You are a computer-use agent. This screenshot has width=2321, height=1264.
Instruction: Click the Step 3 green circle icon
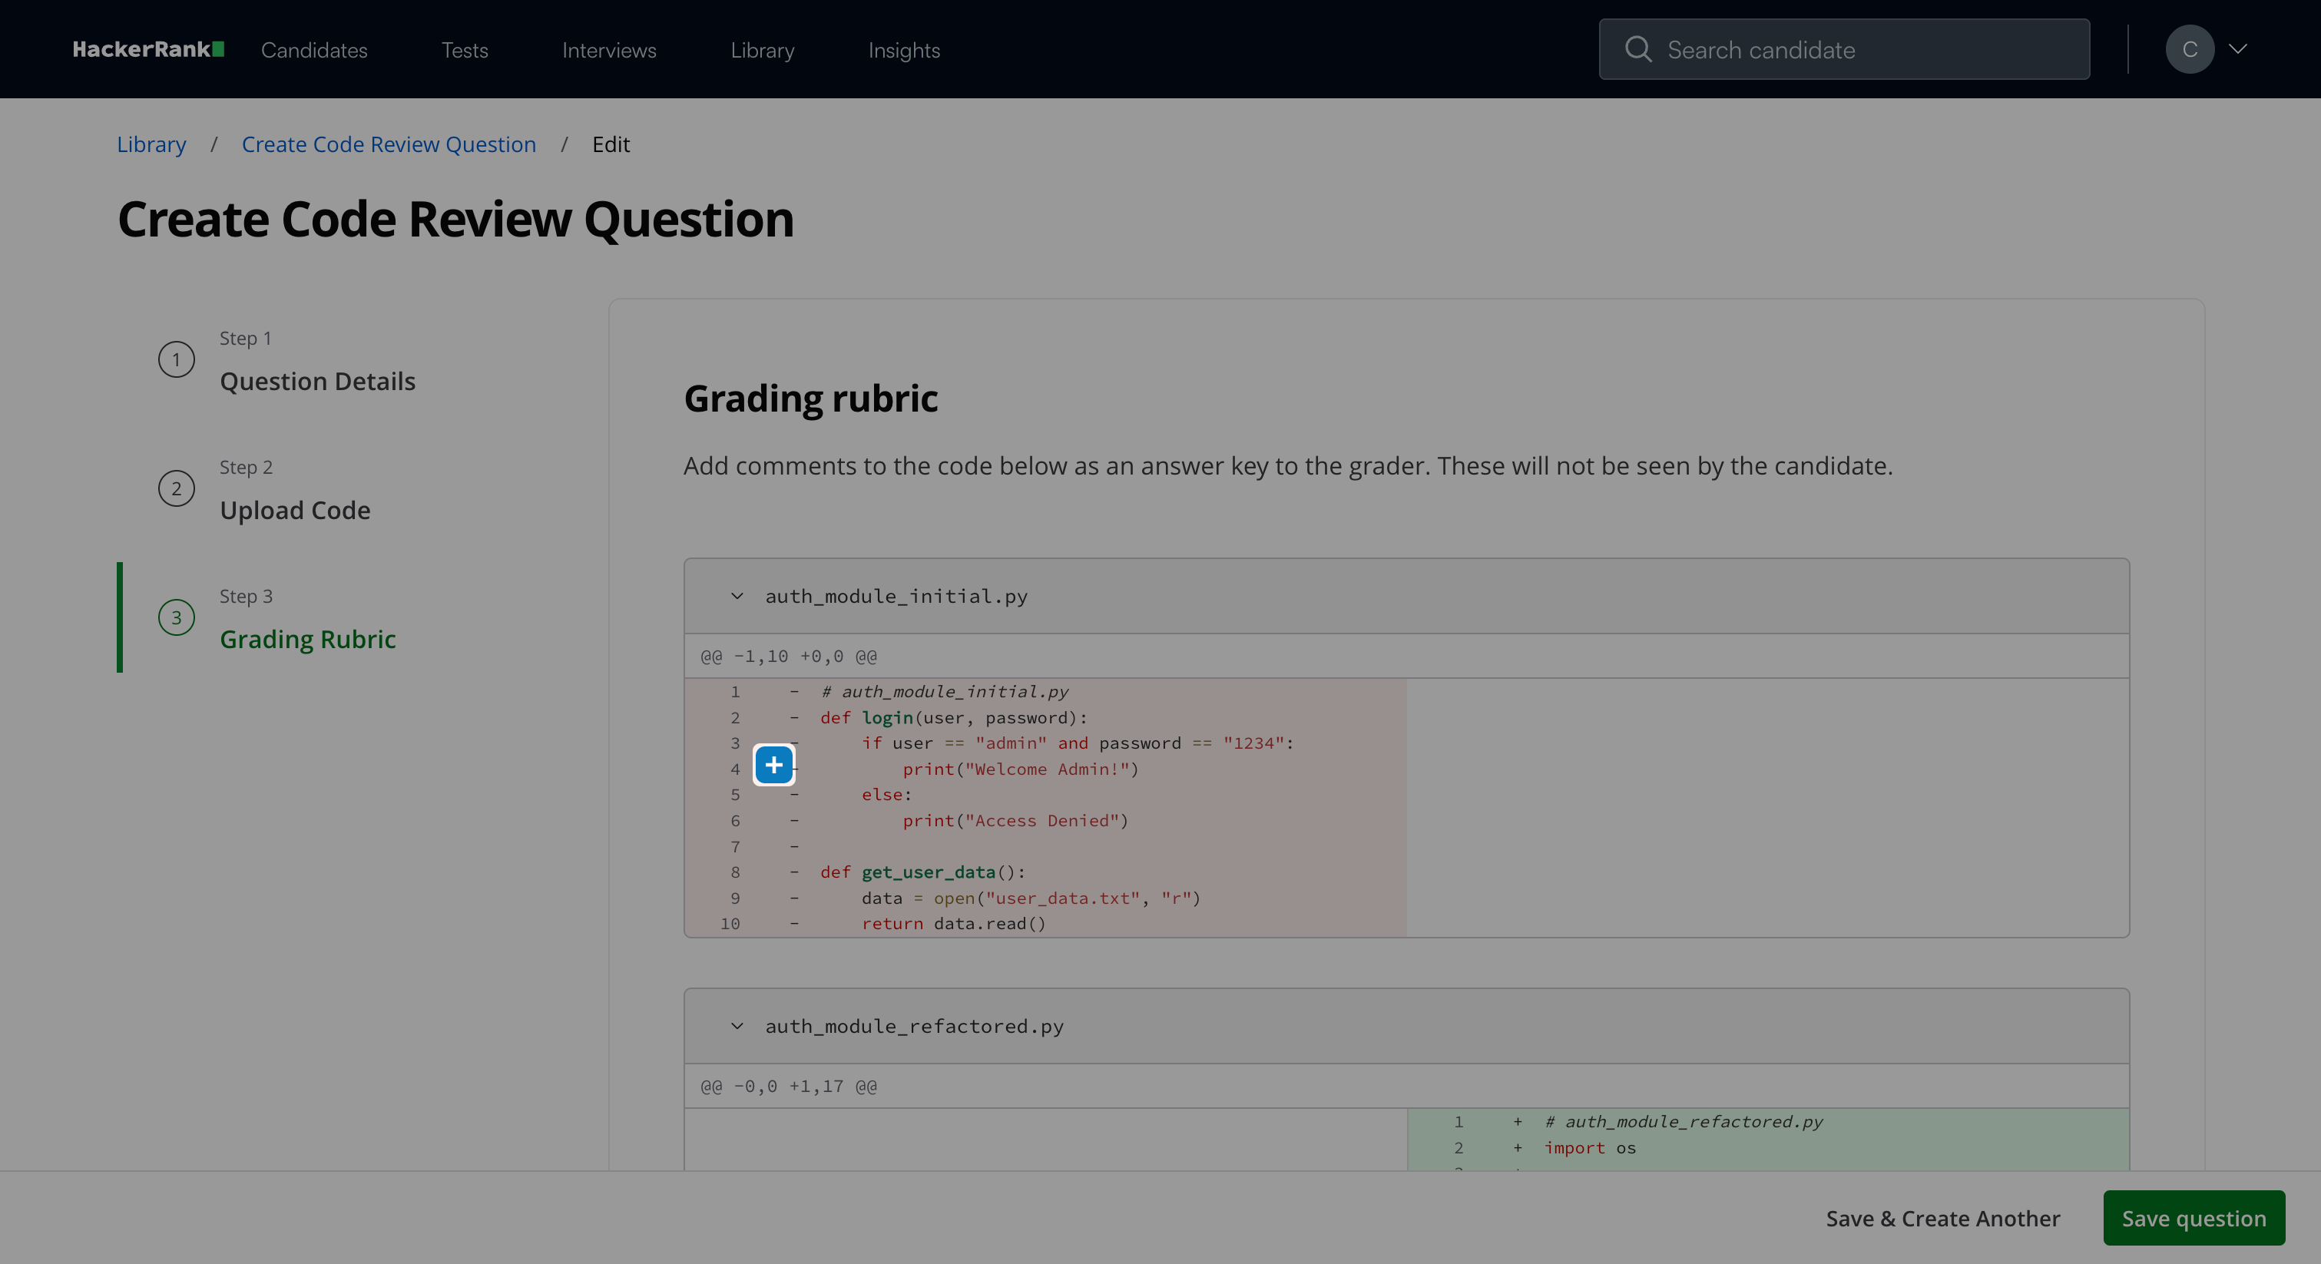point(177,617)
